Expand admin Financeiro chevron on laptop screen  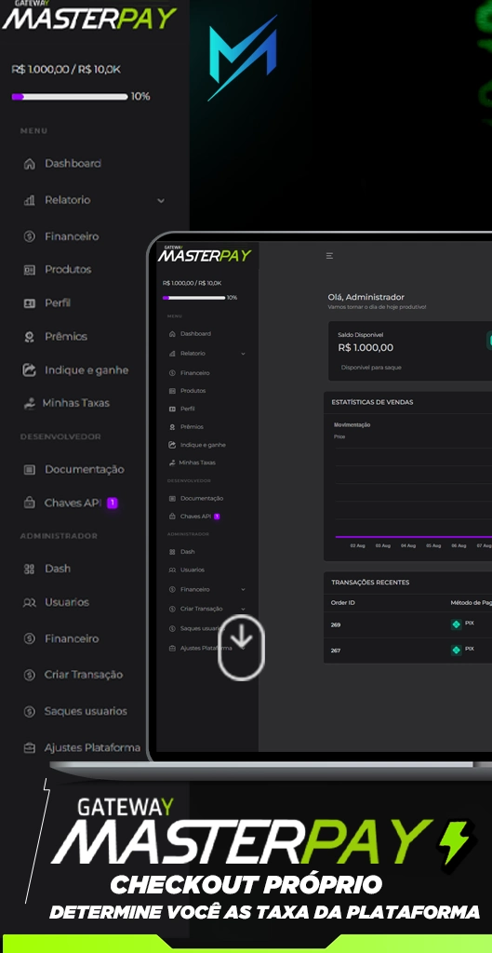point(243,589)
